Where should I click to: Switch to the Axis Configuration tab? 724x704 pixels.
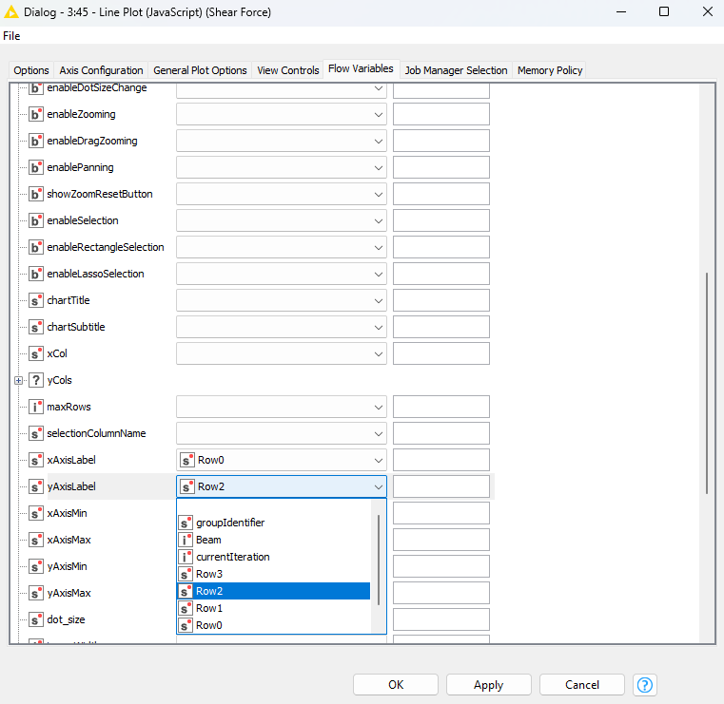[x=101, y=70]
